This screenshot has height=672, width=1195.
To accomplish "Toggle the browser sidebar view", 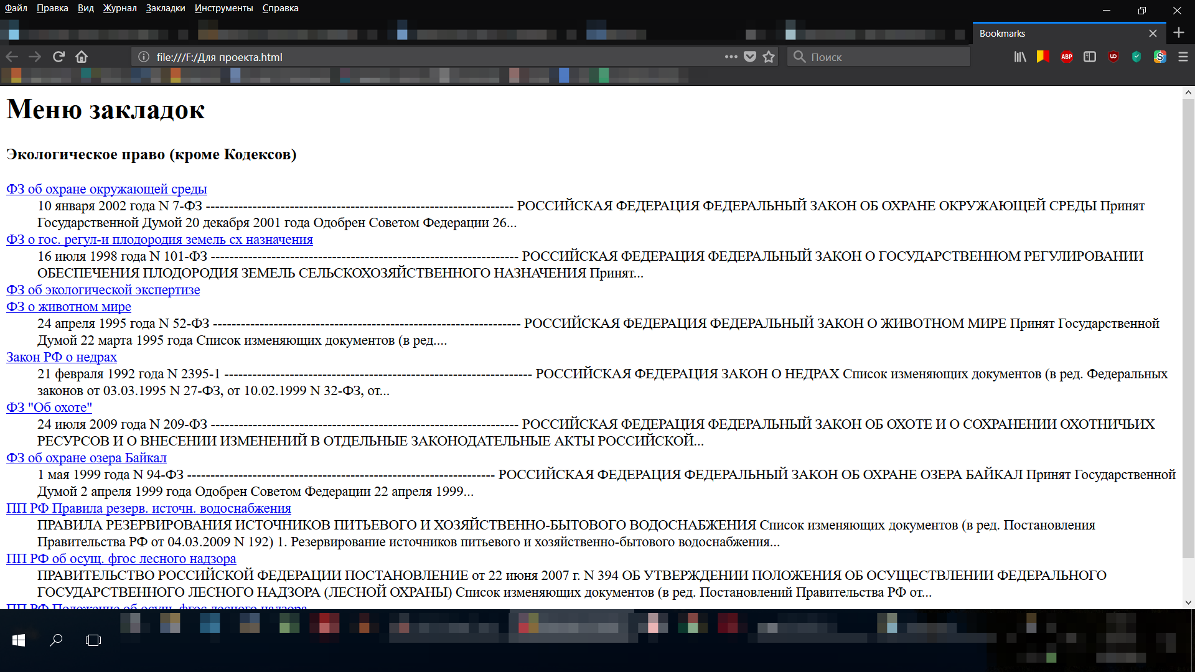I will pyautogui.click(x=1090, y=57).
